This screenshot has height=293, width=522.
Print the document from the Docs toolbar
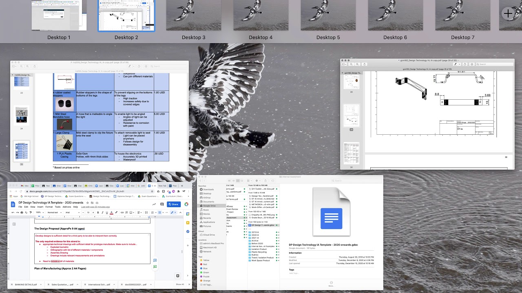coord(22,212)
